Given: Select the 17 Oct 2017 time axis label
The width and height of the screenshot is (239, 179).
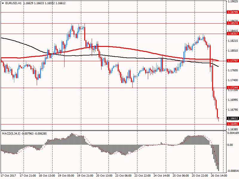Looking at the screenshot, I should tap(8, 176).
